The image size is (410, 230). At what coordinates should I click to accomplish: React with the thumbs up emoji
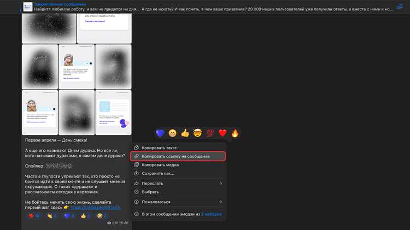coord(185,133)
